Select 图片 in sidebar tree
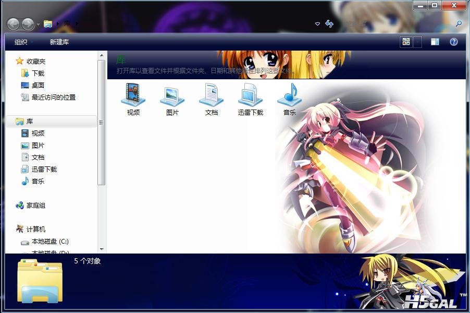Viewport: 470px width, 313px height. click(x=38, y=145)
